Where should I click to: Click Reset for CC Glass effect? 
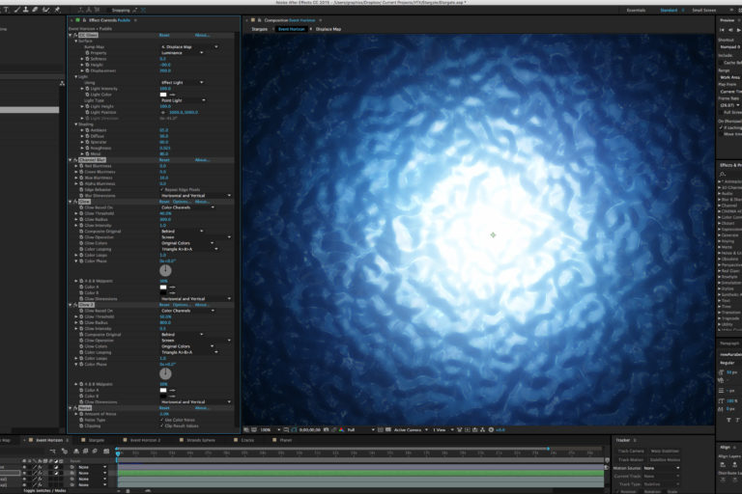click(x=164, y=34)
